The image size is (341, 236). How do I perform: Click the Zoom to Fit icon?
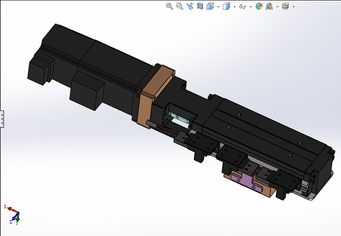coord(170,6)
